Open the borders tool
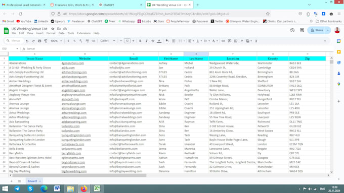344x193 pixels. (174, 41)
